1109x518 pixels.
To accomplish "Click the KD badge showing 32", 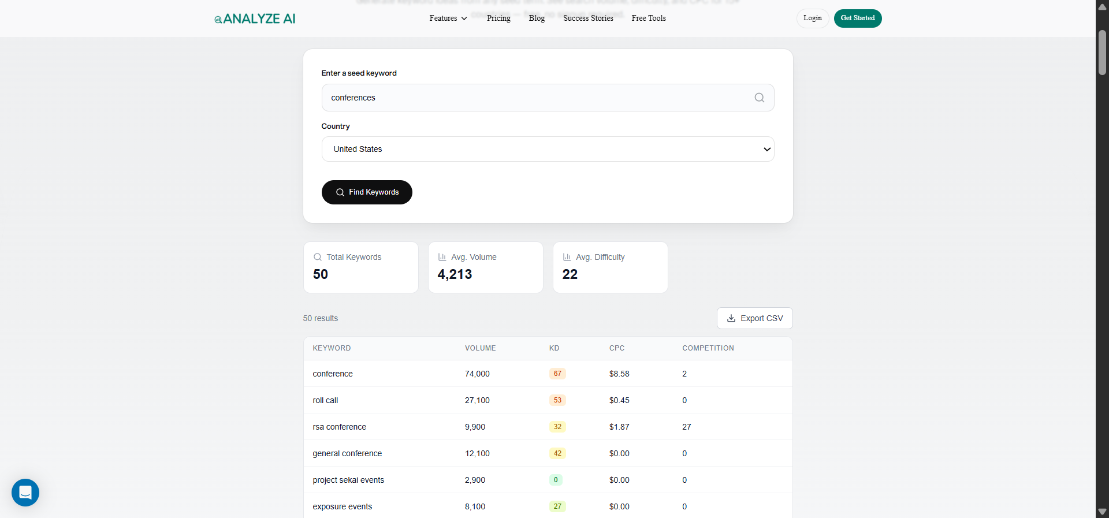I will tap(557, 427).
